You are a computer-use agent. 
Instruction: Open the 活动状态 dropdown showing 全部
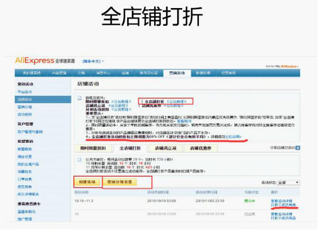click(x=288, y=182)
